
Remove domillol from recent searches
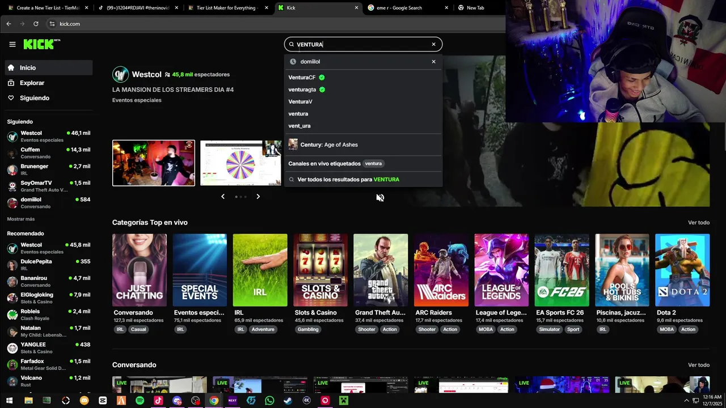point(433,61)
